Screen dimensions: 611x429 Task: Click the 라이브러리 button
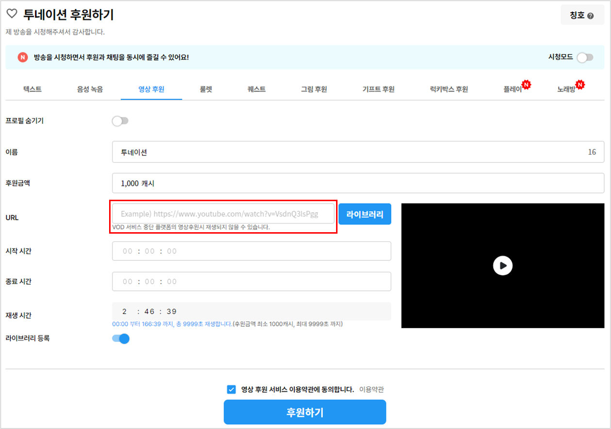pos(365,214)
